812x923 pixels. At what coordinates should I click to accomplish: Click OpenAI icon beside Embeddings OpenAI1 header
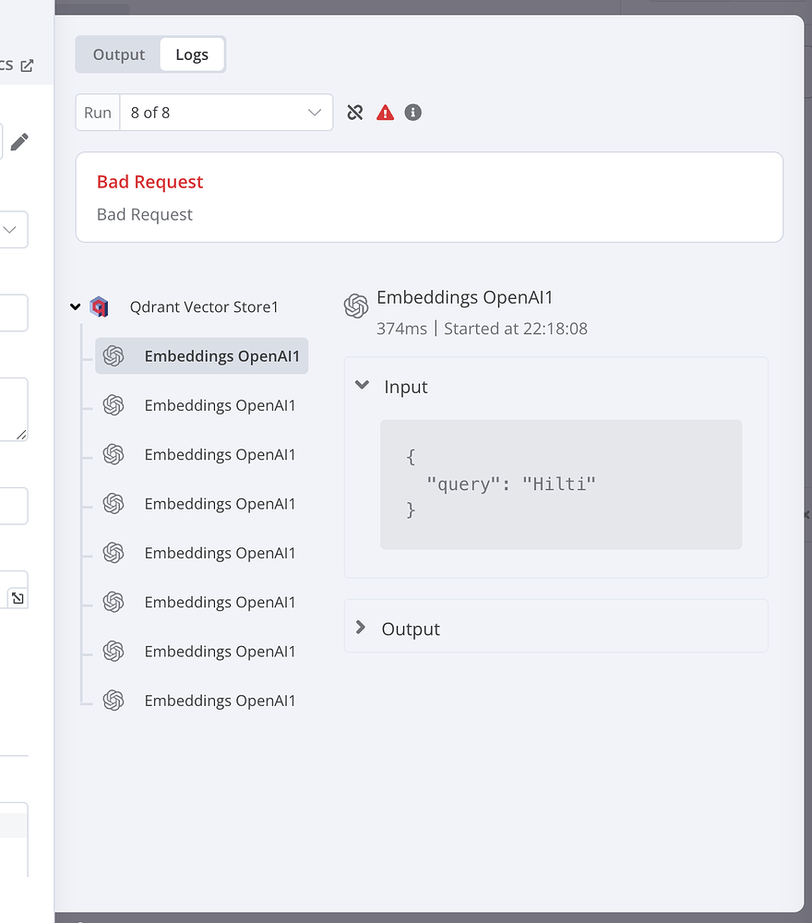pyautogui.click(x=356, y=306)
